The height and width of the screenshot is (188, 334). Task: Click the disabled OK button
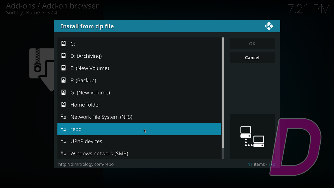[252, 44]
